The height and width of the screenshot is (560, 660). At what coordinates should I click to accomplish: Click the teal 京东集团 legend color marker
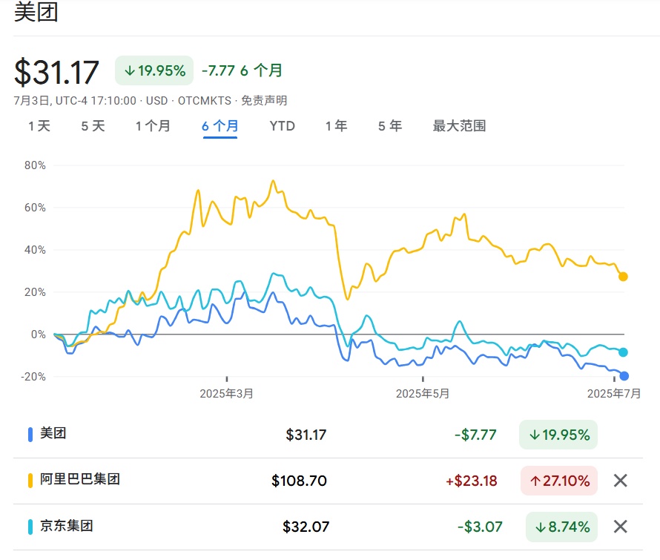coord(30,527)
